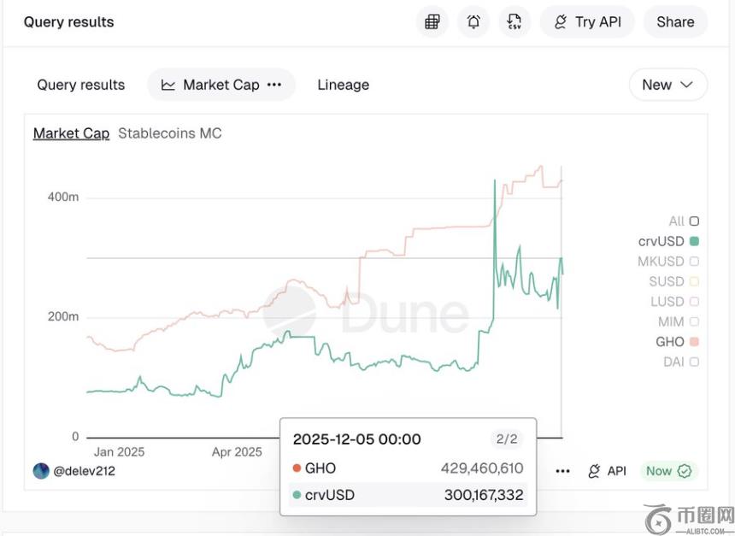The image size is (735, 536).
Task: Enable the LUSD legend entry
Action: tap(694, 302)
